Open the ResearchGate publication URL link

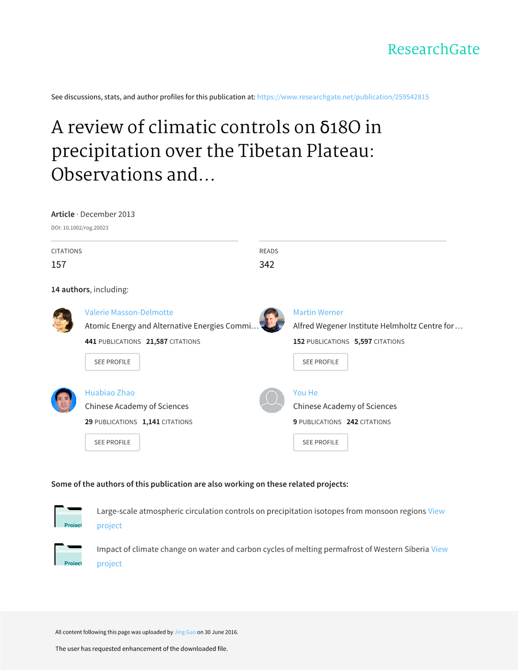coord(342,97)
